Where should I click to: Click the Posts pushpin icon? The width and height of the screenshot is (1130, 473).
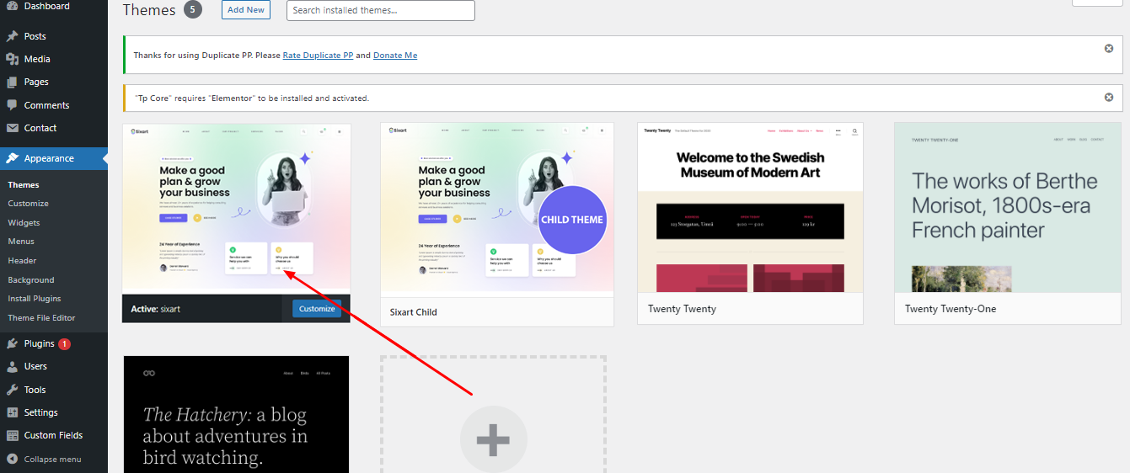coord(12,36)
